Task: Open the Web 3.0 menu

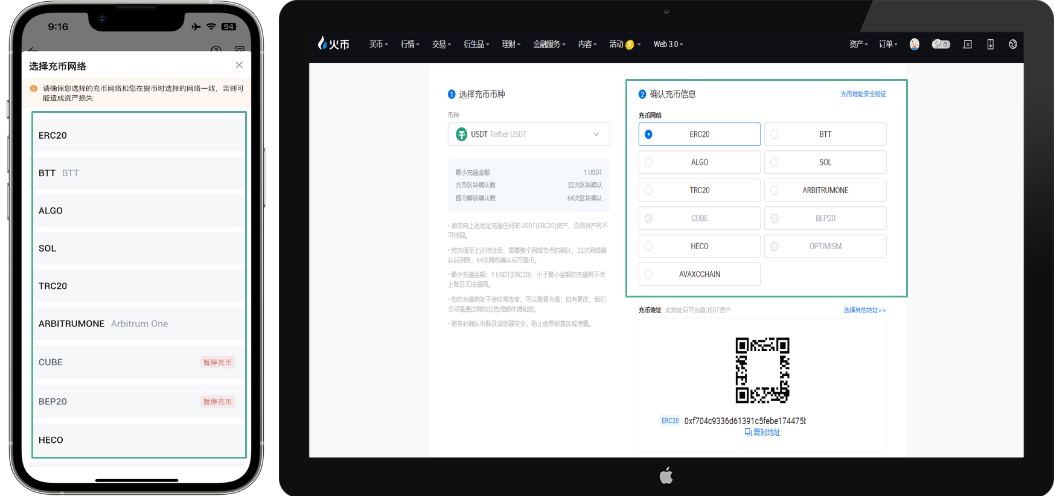Action: [668, 44]
